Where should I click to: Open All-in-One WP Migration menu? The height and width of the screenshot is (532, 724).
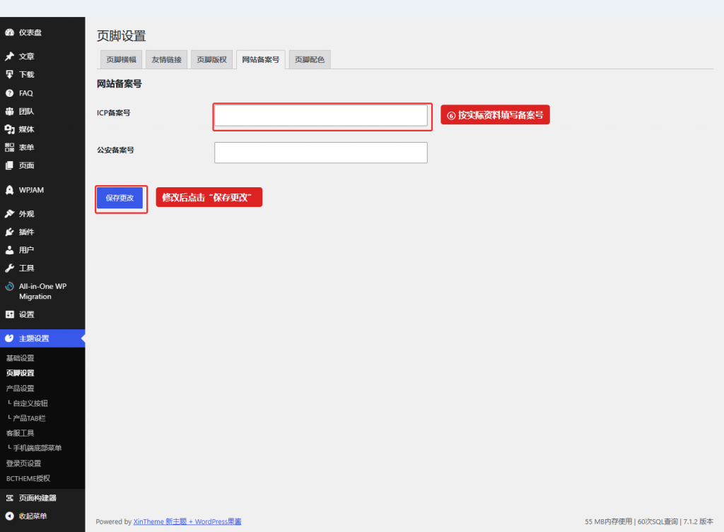[x=42, y=291]
